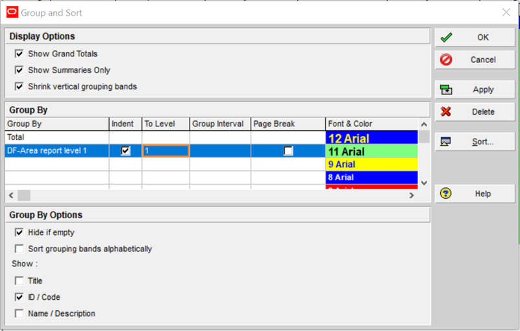Click the Sort icon
Screen dimensions: 520x331
pyautogui.click(x=445, y=142)
